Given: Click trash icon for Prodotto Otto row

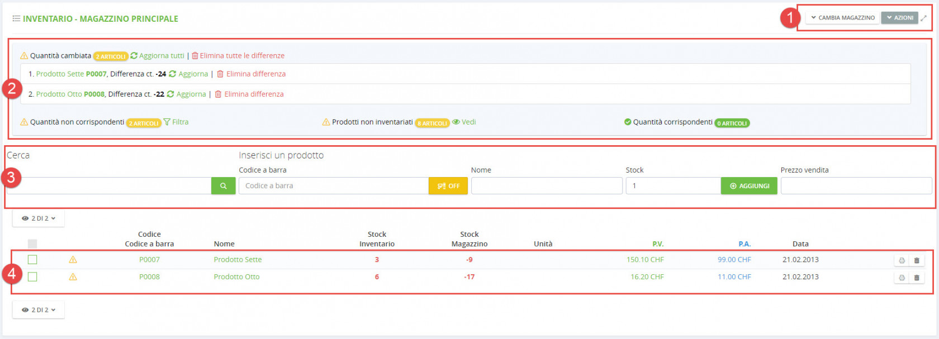Looking at the screenshot, I should (917, 278).
